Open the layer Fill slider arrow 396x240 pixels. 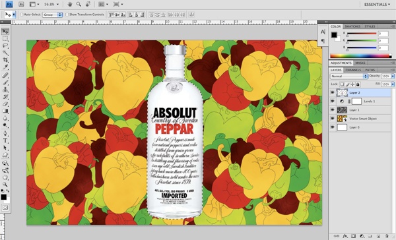click(393, 84)
